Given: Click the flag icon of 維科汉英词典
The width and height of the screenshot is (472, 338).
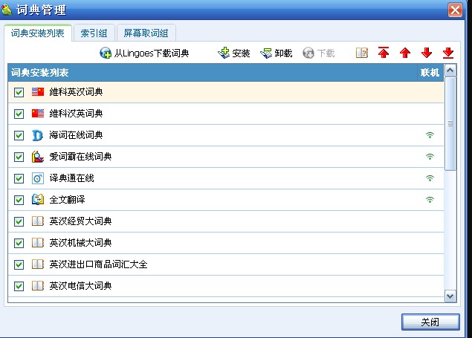Looking at the screenshot, I should pos(38,114).
